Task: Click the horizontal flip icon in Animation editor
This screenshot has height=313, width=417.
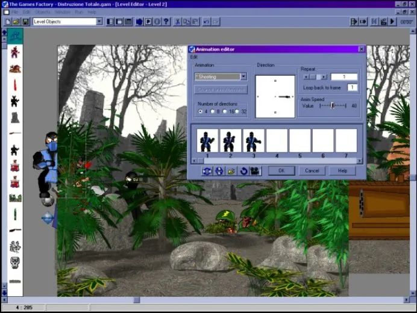Action: pos(207,171)
